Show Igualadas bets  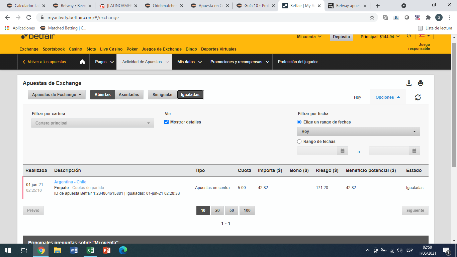point(190,95)
